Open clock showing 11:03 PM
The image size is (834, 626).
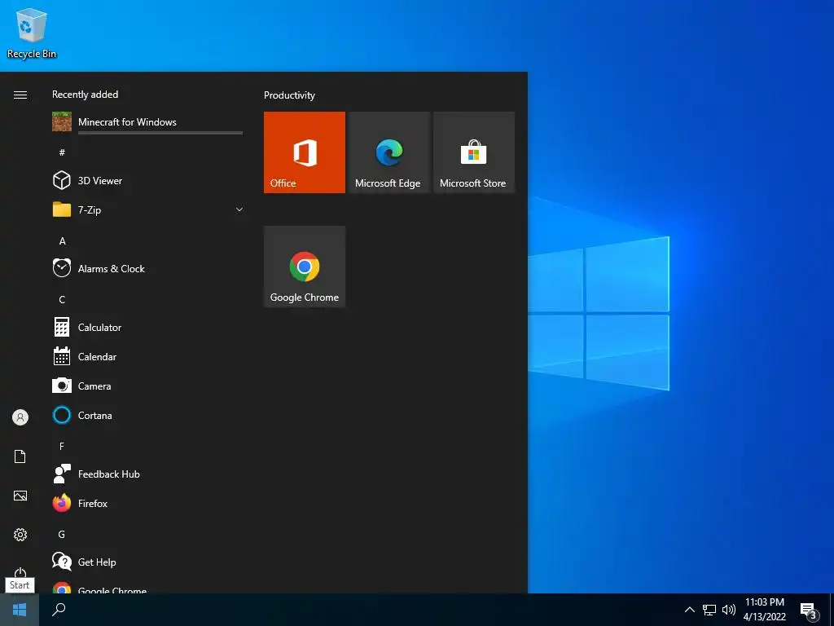pos(764,610)
